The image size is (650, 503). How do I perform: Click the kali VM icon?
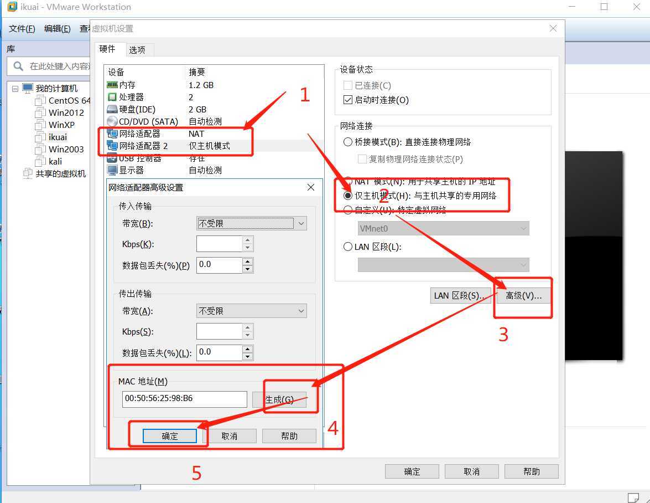(40, 161)
